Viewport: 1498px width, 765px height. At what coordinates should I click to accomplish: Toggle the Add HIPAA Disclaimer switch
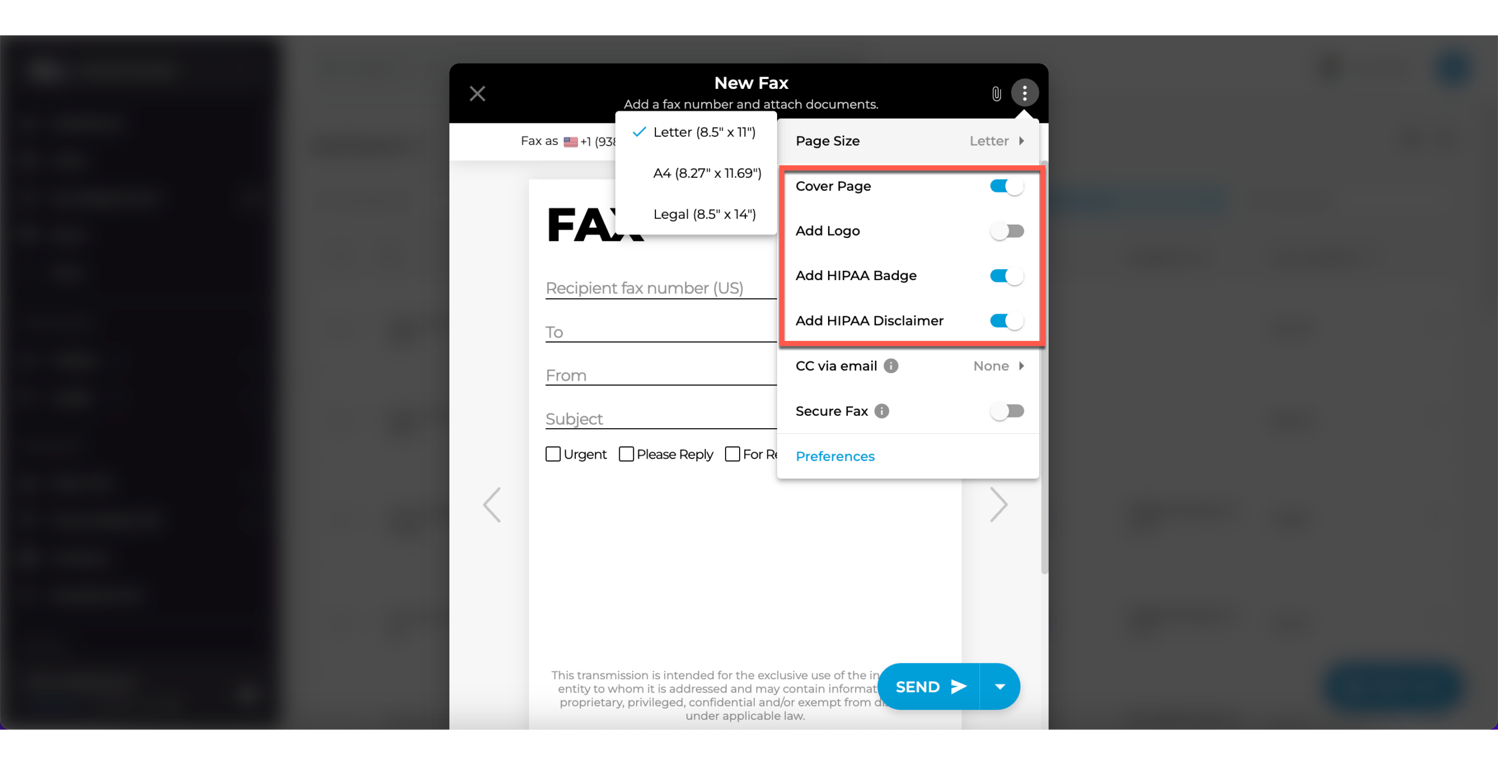coord(1007,320)
